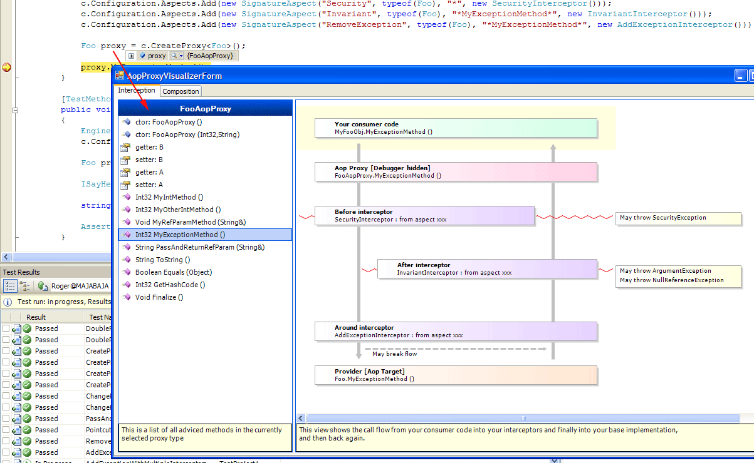
Task: Click the current-statement arrow in the editor margin
Action: tap(6, 68)
